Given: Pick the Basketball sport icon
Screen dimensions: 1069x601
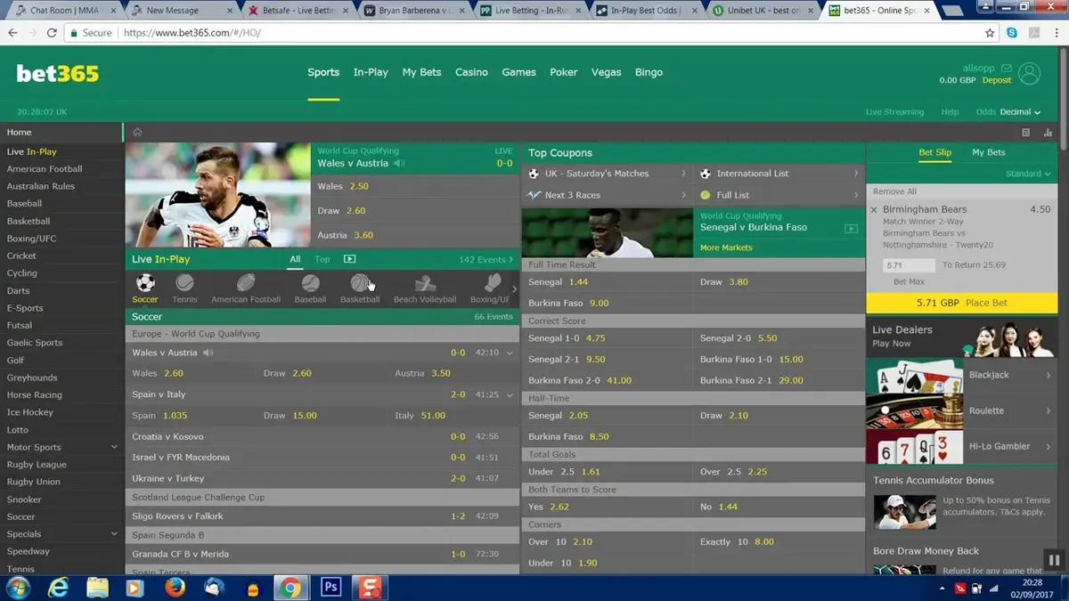Looking at the screenshot, I should [360, 283].
